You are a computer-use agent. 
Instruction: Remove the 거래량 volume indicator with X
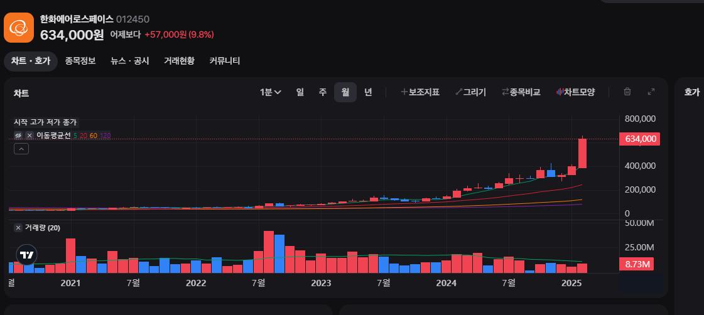pos(18,228)
